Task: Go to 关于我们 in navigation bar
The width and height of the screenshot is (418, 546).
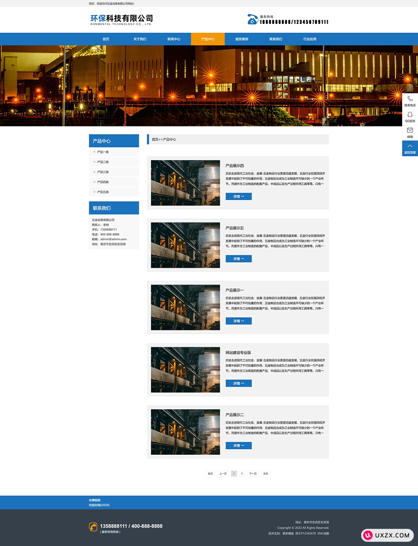Action: coord(140,39)
